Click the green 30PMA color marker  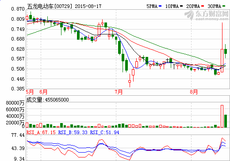[x=224, y=6]
